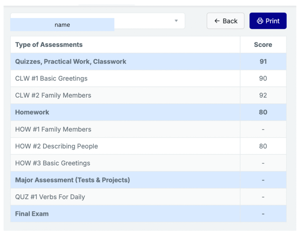Click the Score column header
Viewport: 299px width, 234px height.
(263, 45)
